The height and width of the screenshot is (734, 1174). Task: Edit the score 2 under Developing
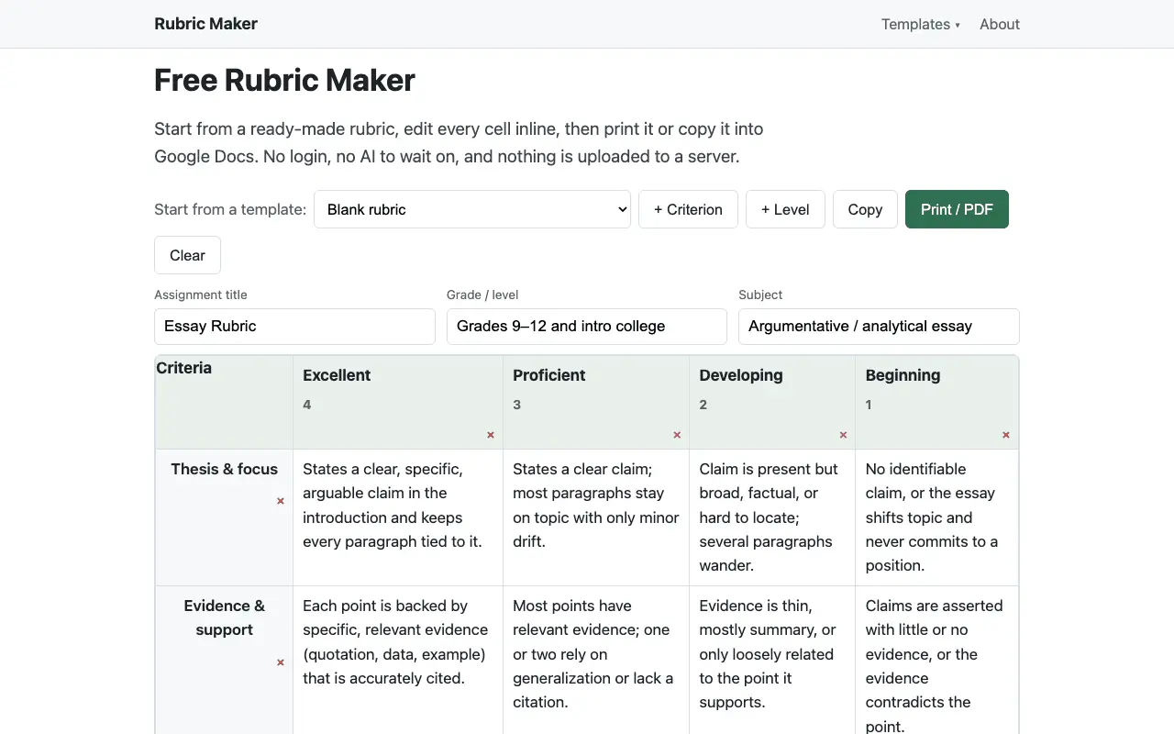pyautogui.click(x=703, y=405)
